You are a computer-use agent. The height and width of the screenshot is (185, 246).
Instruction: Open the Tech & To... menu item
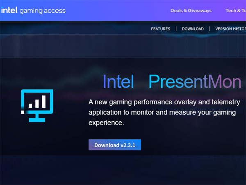(x=236, y=11)
